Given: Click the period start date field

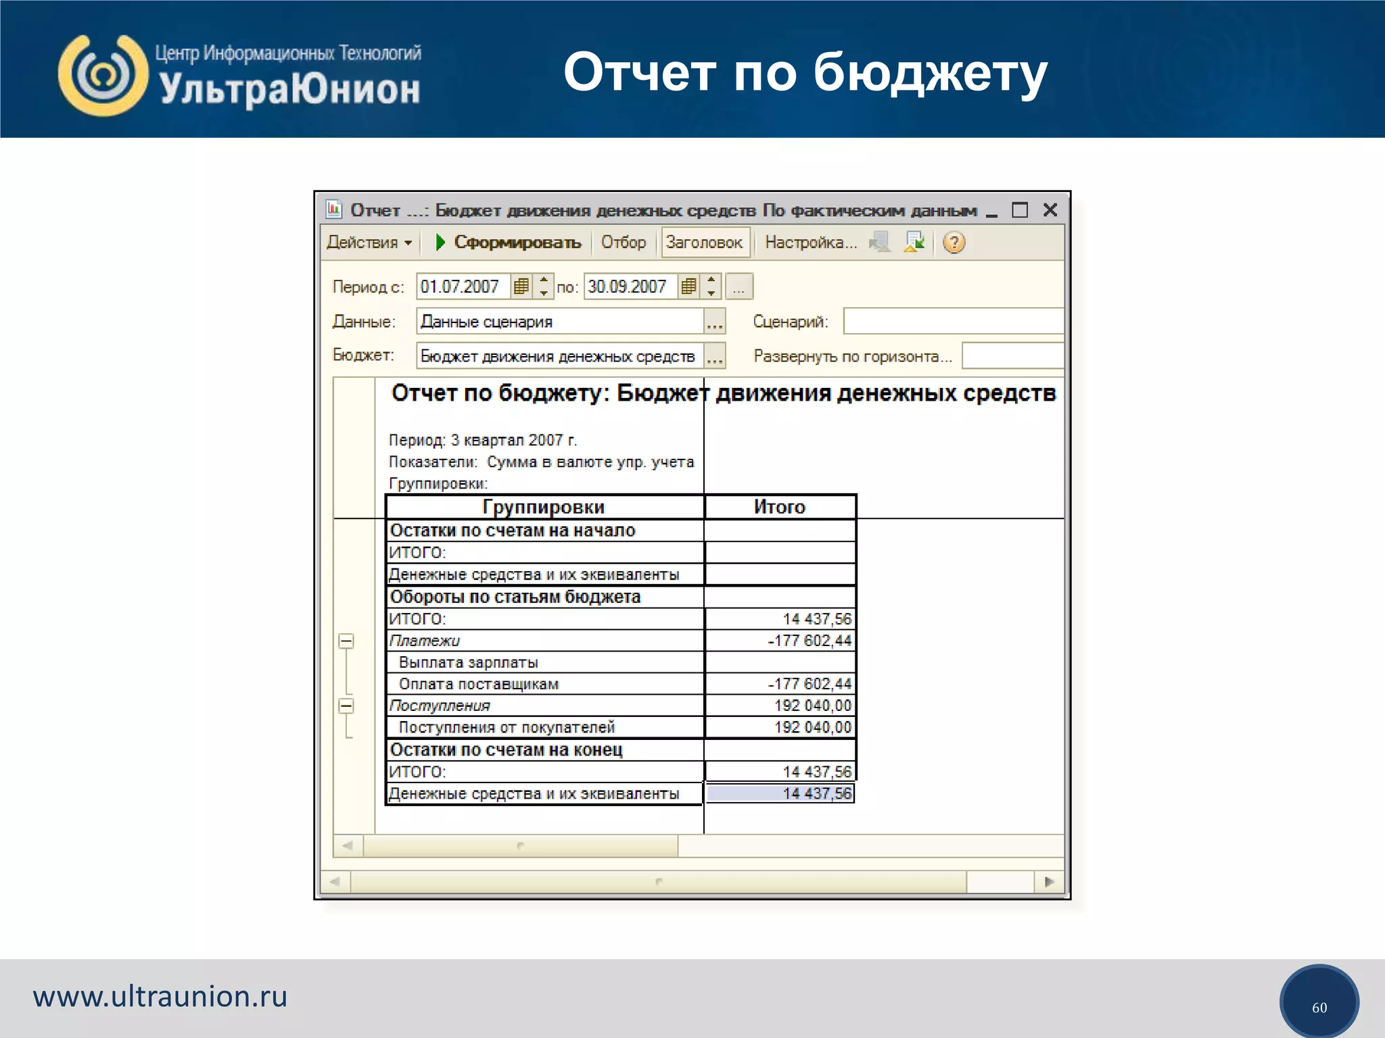Looking at the screenshot, I should pos(463,287).
